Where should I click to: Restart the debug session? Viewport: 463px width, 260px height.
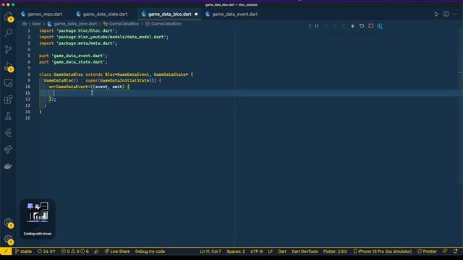[362, 26]
